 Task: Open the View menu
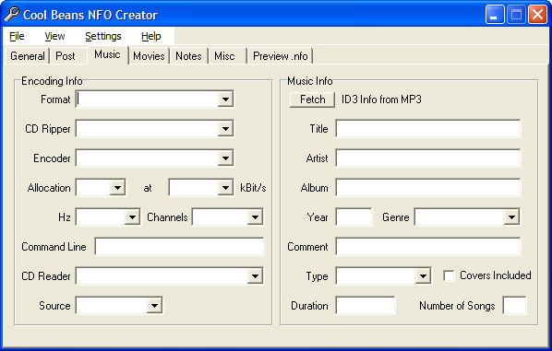[x=54, y=36]
